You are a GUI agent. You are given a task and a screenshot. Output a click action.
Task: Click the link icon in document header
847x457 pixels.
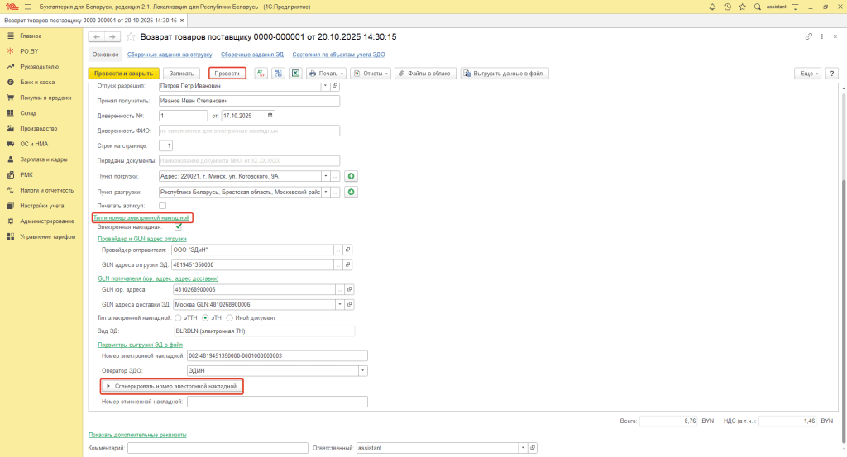[x=808, y=37]
